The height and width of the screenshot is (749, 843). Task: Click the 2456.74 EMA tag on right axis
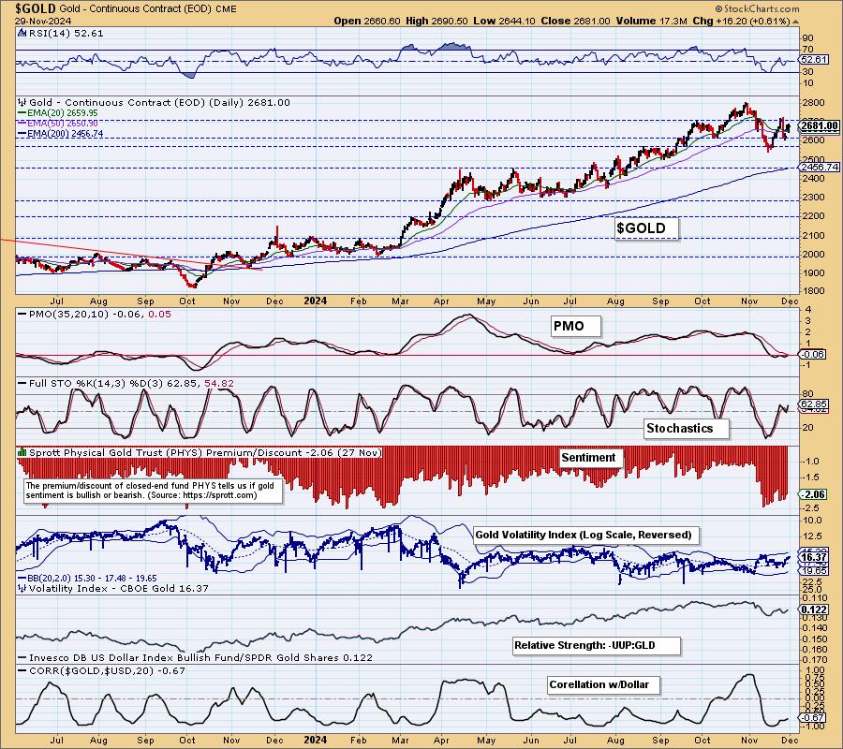point(819,167)
